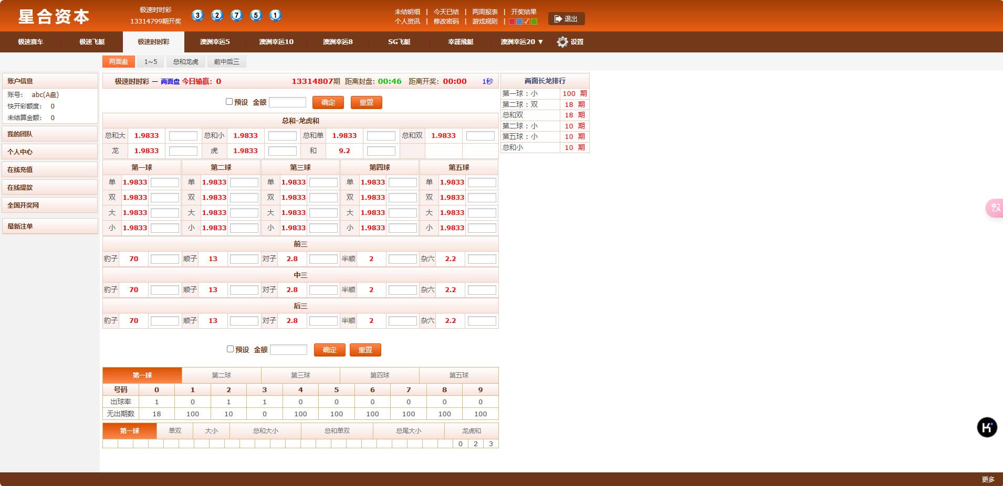Image resolution: width=1003 pixels, height=486 pixels.
Task: Open the 游戏规则 link
Action: click(484, 21)
